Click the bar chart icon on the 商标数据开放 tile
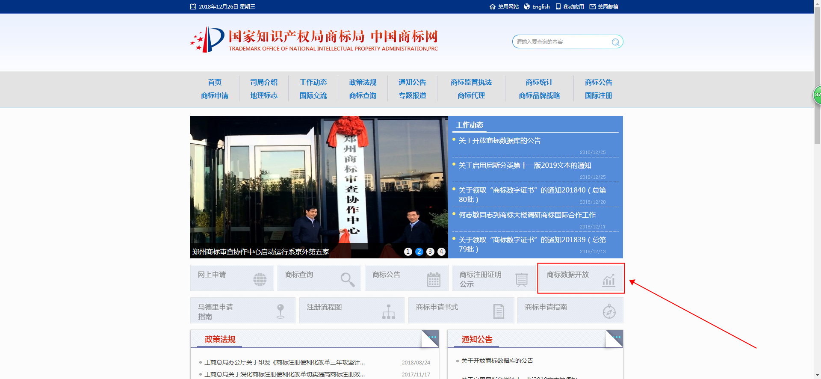 tap(608, 280)
